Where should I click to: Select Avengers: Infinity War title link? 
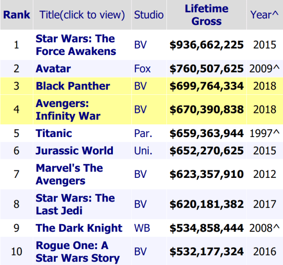click(67, 109)
